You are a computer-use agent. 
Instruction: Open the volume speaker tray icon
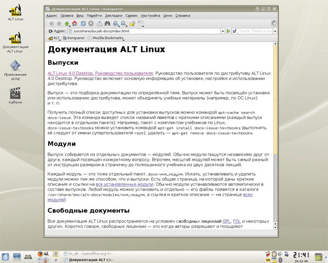tap(280, 254)
